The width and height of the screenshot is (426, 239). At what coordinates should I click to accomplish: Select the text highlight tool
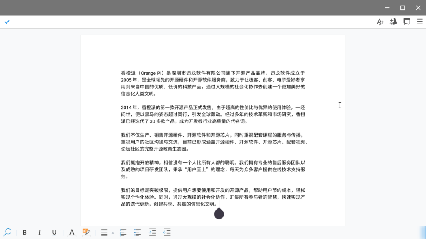click(86, 232)
